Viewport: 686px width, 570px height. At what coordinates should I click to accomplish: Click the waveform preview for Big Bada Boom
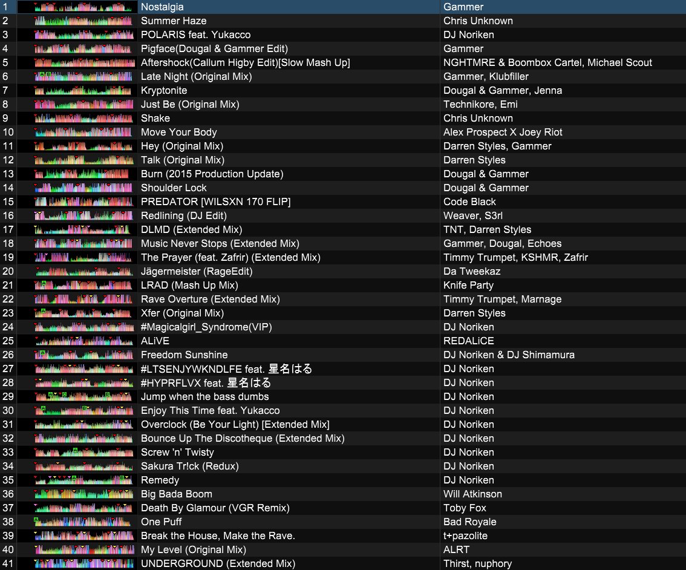(x=83, y=494)
